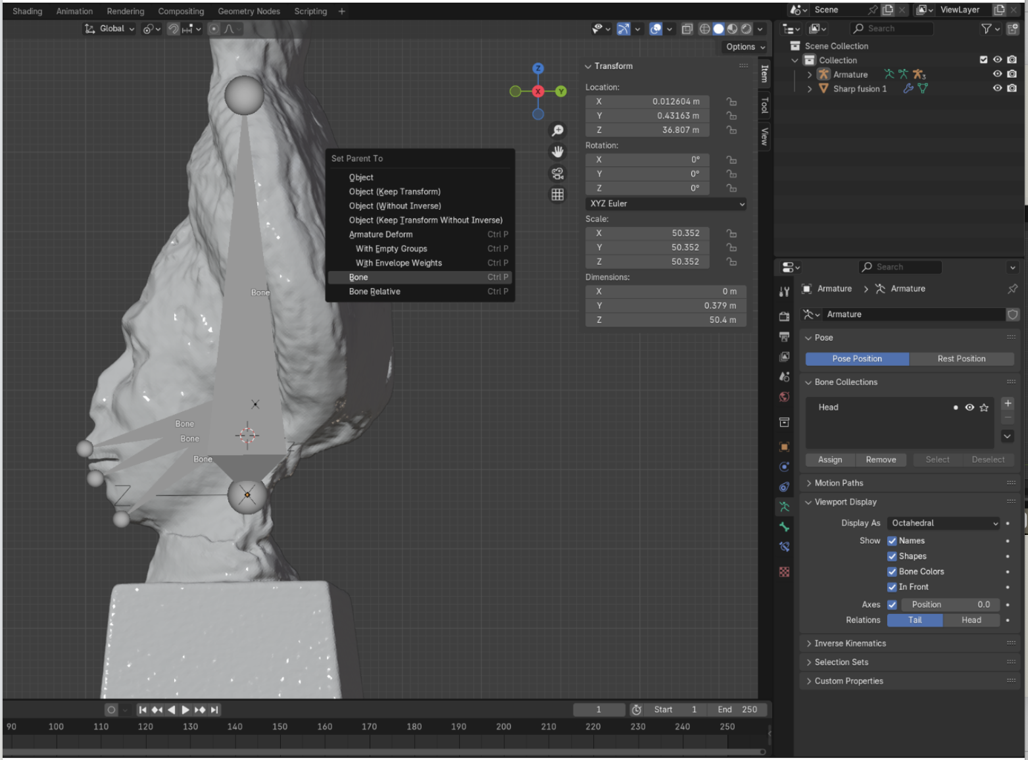Disable the In Front checkbox
This screenshot has height=760, width=1028.
coord(892,587)
